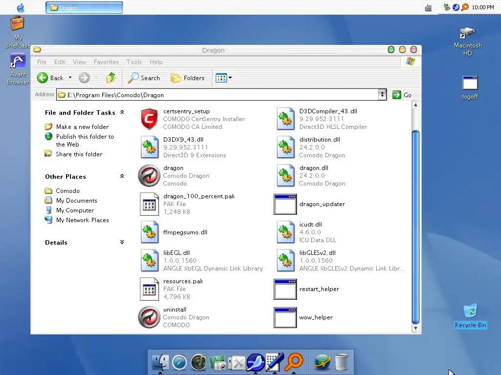Open the Tools menu
Screen dimensions: 501x375
[134, 62]
